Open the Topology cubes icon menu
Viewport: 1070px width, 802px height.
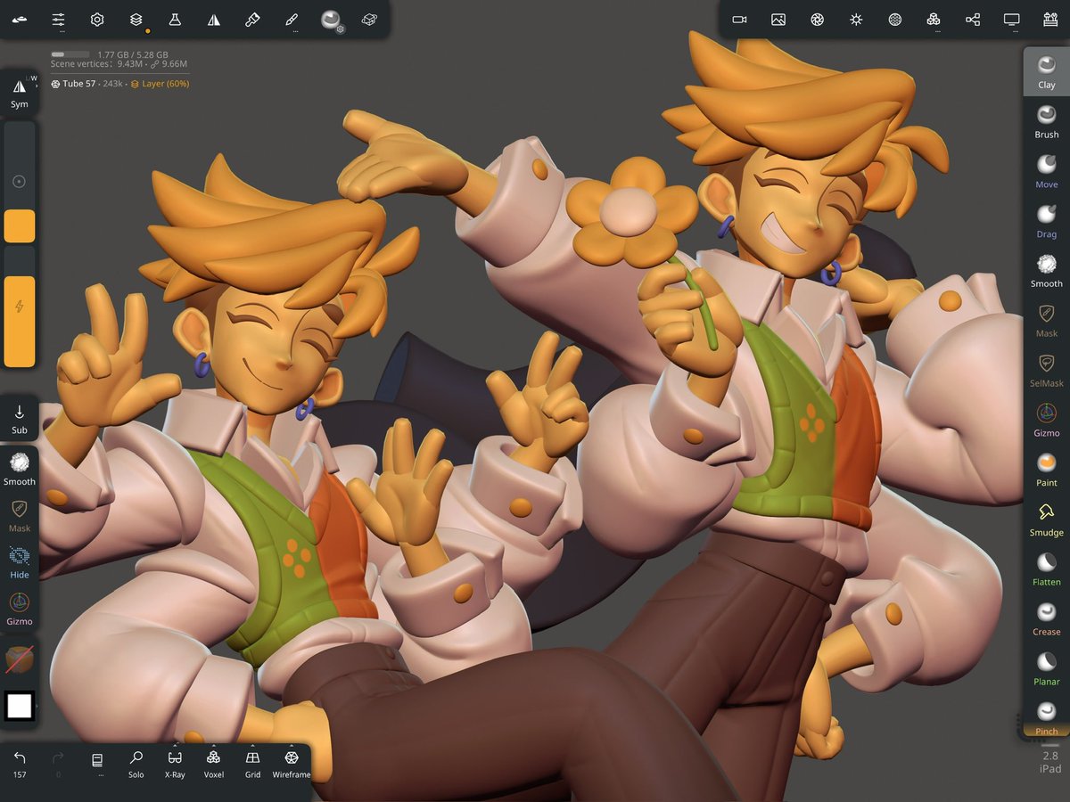[x=934, y=19]
